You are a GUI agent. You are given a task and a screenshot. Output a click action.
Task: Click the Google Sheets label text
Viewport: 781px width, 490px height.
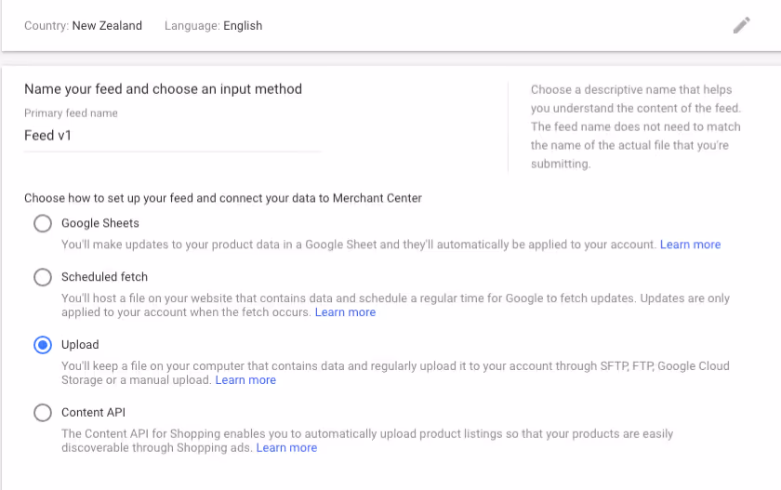pos(100,223)
